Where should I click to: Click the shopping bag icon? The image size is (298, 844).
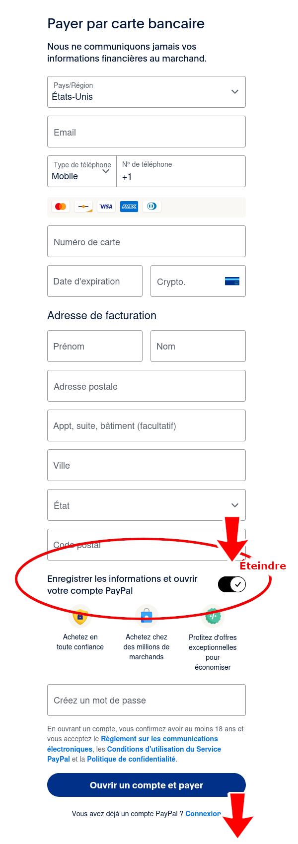click(147, 617)
